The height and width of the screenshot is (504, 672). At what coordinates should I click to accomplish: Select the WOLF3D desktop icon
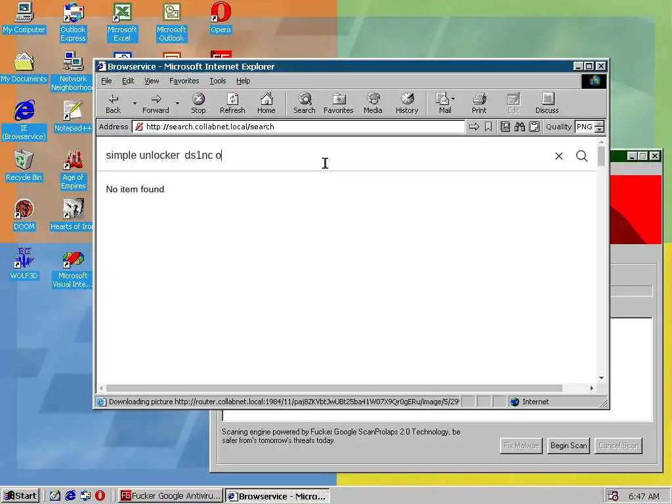point(24,264)
